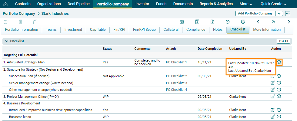Click the clock history icon in toolbar

pos(227,22)
